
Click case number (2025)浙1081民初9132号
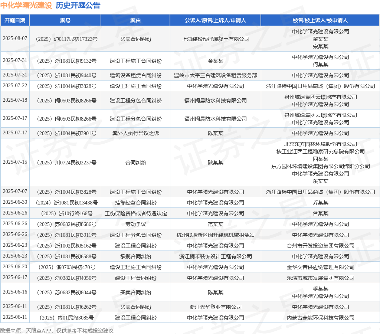(x=67, y=61)
